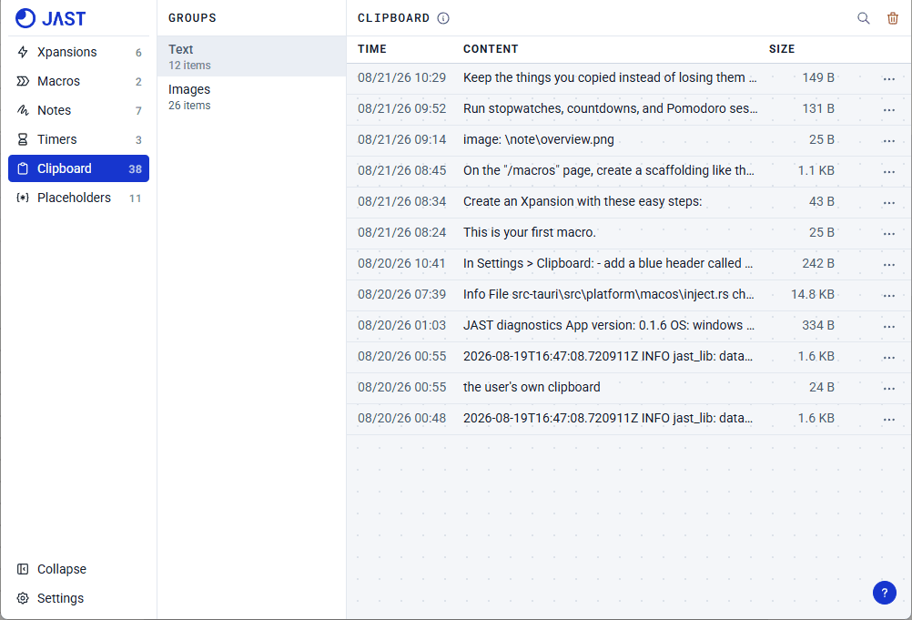Open more options for 'image: \note\overview.png' row
The height and width of the screenshot is (620, 912).
click(x=888, y=140)
